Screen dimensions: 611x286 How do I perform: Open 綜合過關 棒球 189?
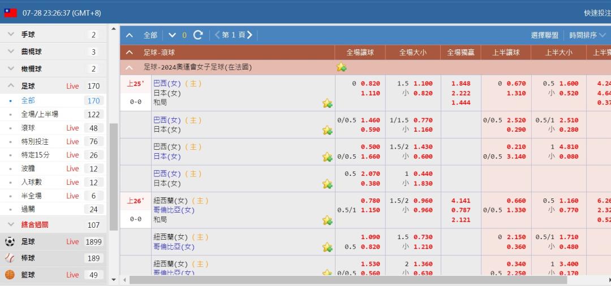[53, 258]
